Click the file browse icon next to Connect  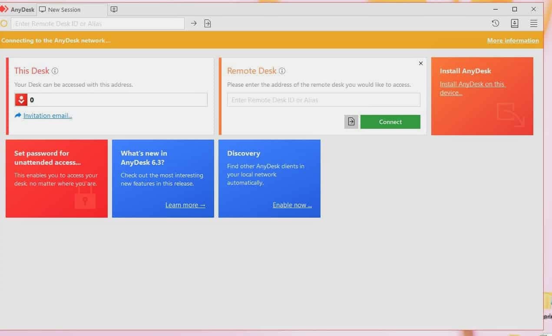pos(351,122)
